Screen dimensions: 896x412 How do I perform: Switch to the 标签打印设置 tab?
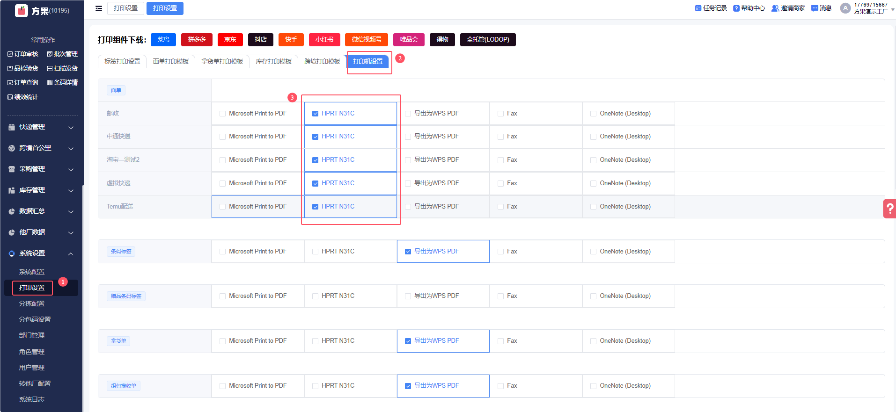click(122, 62)
